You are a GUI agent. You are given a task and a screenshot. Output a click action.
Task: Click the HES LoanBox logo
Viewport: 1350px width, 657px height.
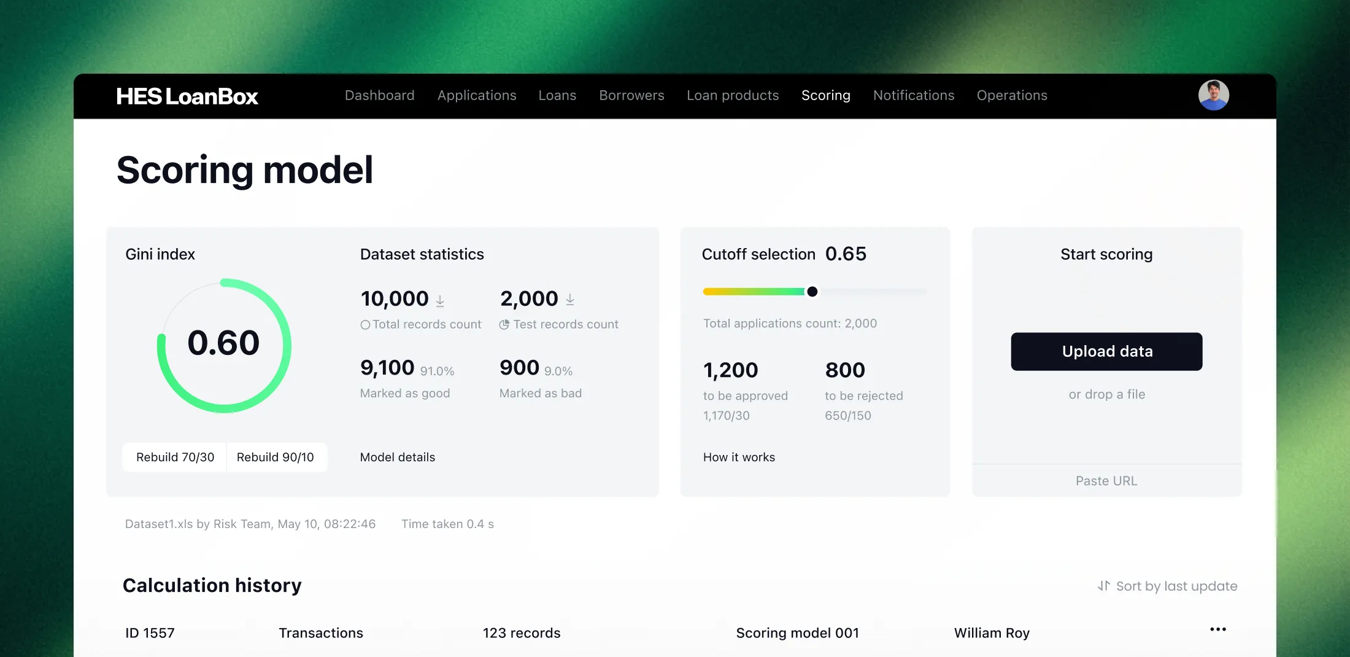187,96
